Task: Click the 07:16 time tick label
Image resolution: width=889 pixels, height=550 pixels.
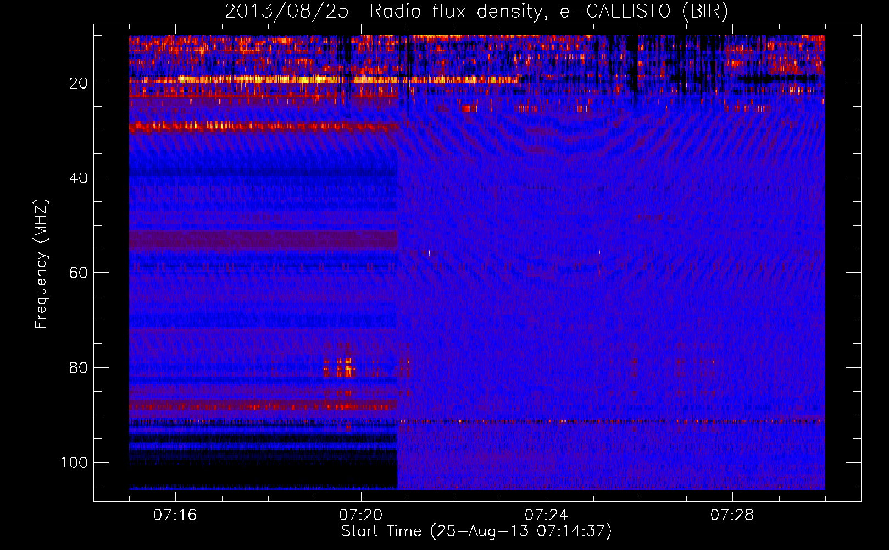Action: pyautogui.click(x=175, y=515)
